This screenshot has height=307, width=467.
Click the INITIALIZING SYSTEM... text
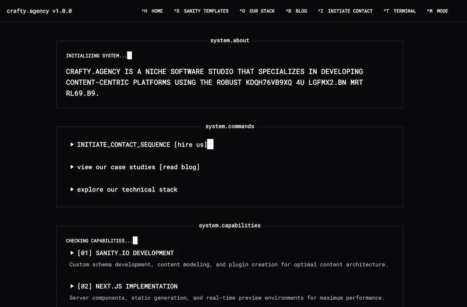coord(96,56)
